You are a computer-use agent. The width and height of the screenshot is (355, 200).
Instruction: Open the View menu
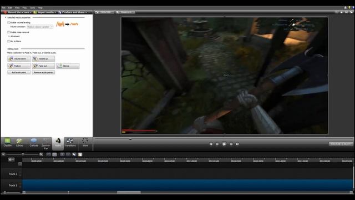(x=17, y=8)
